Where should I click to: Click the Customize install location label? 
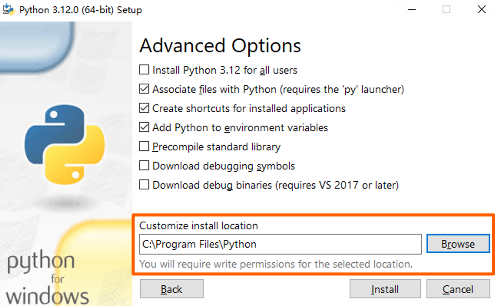(x=199, y=226)
